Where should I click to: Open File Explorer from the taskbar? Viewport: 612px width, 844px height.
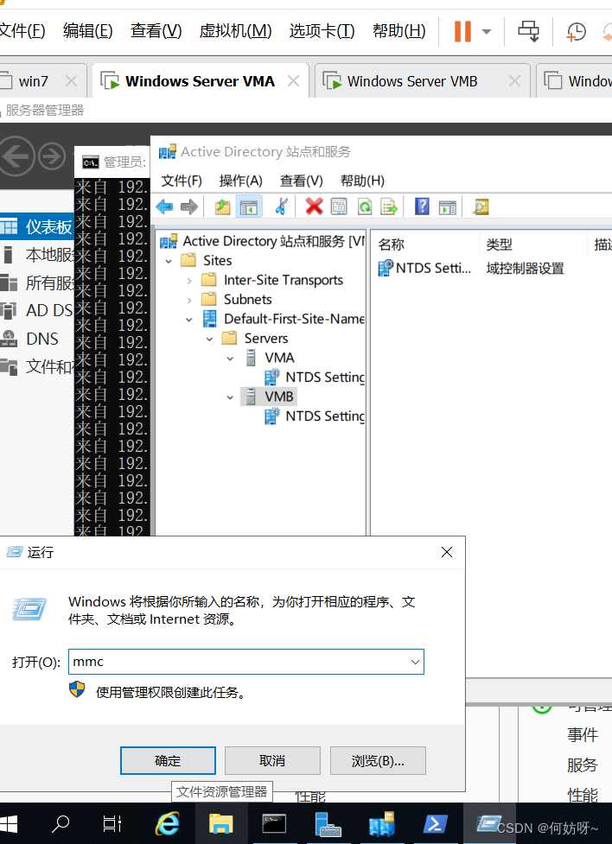(220, 823)
